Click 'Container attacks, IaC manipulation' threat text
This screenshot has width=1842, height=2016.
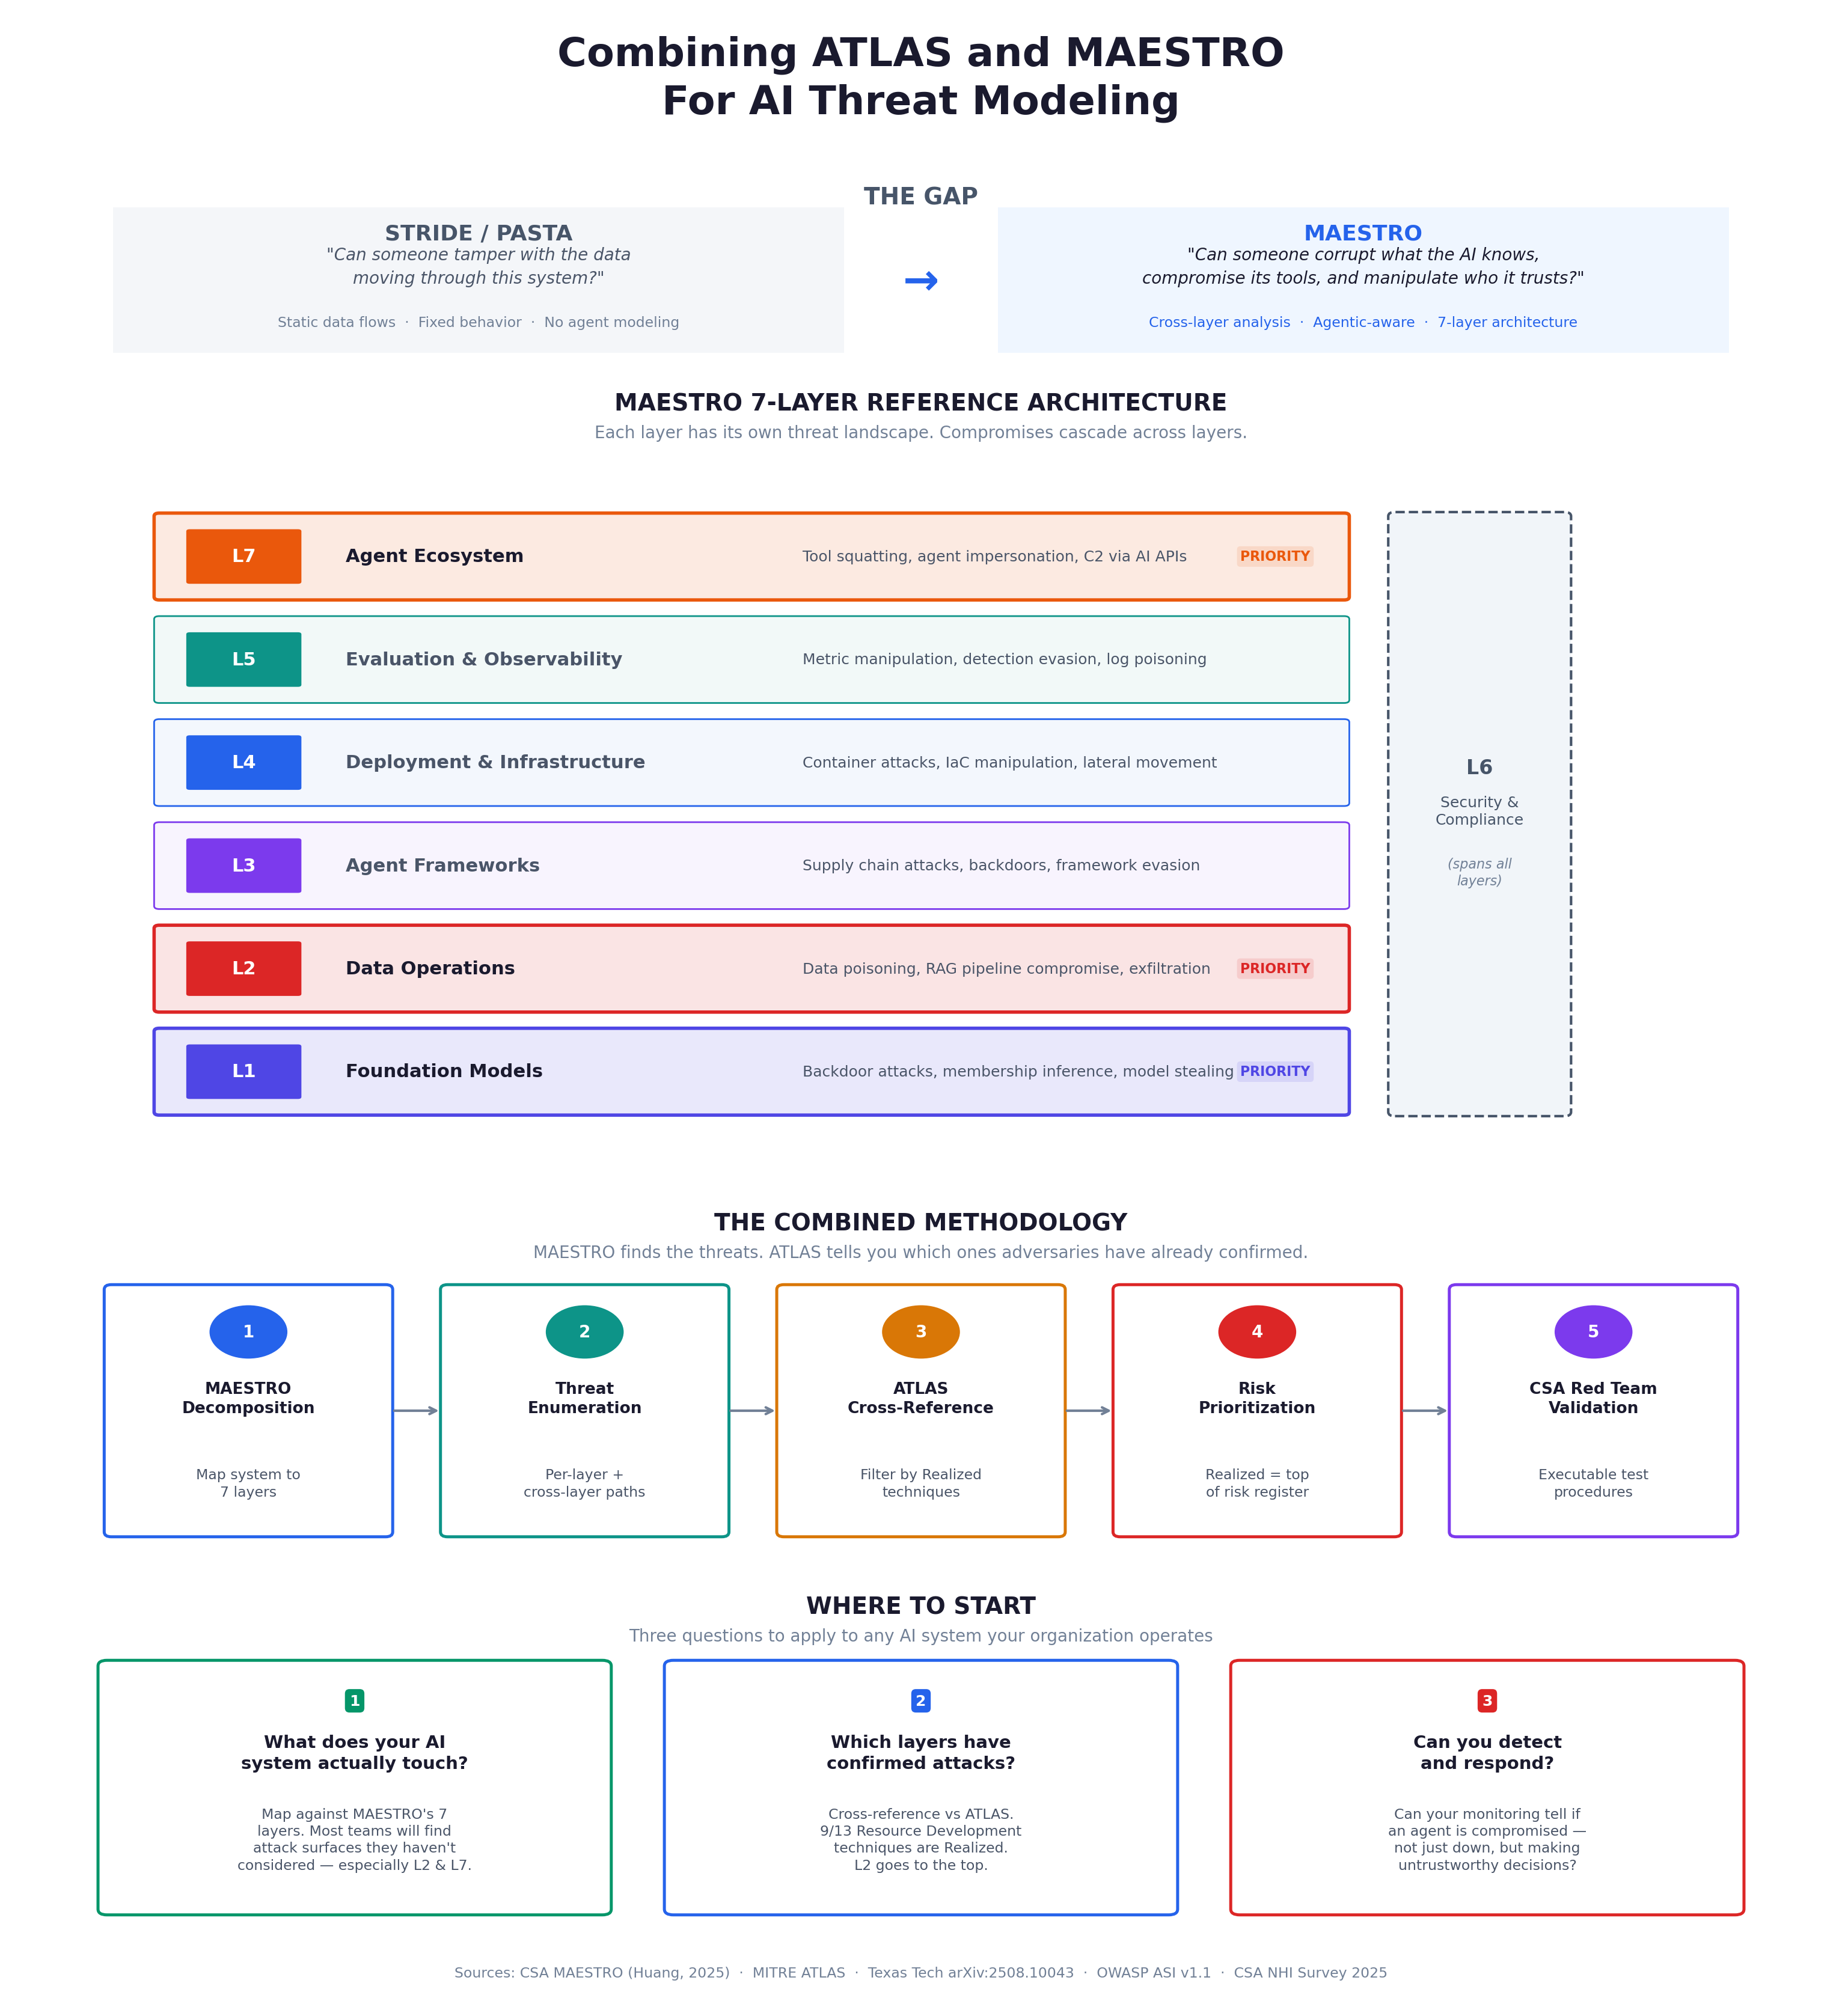[1009, 762]
